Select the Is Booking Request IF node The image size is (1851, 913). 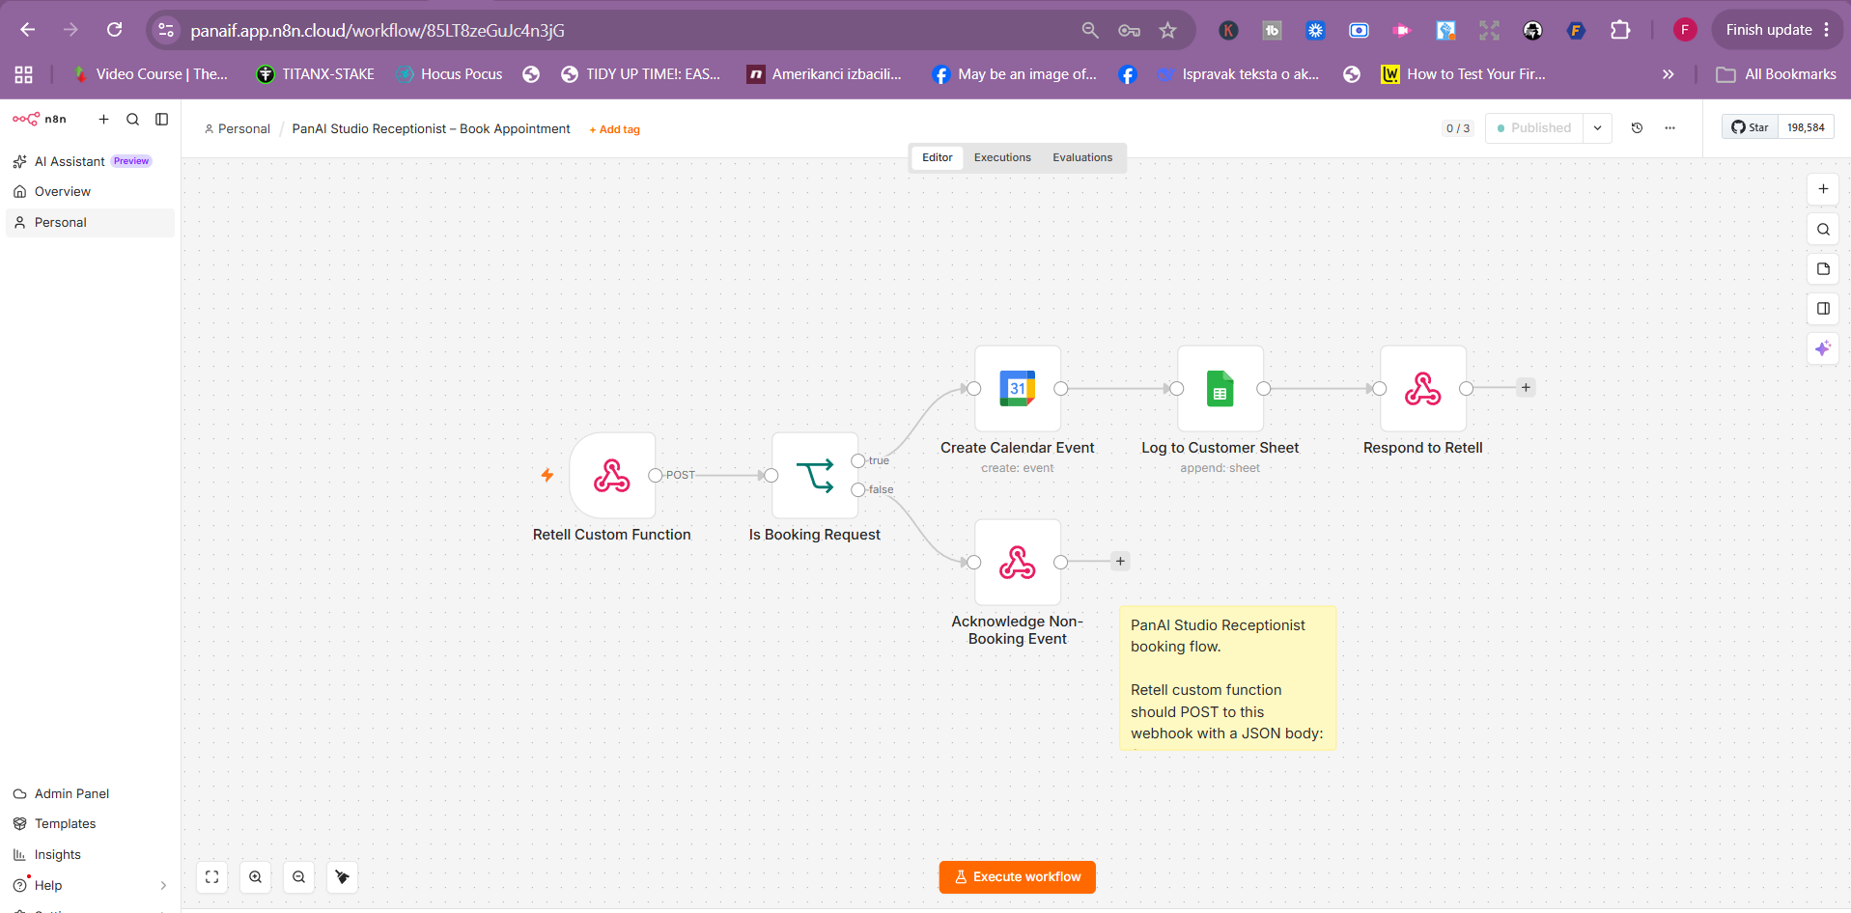click(815, 475)
